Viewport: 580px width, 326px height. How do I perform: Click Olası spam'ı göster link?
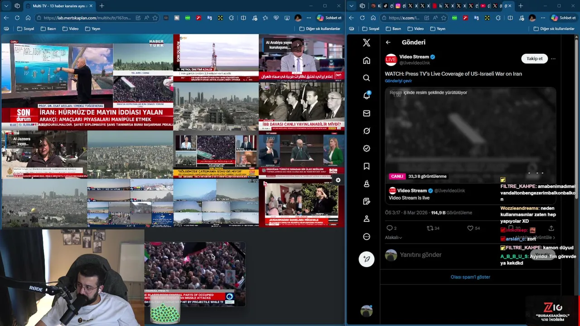[x=470, y=277]
